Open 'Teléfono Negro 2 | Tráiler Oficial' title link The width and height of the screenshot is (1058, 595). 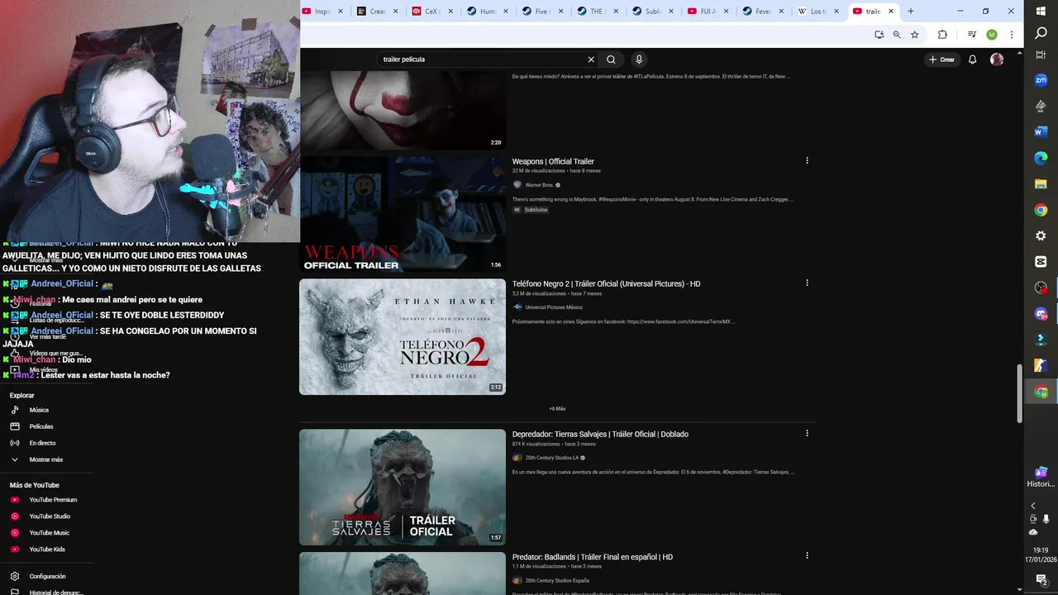606,283
